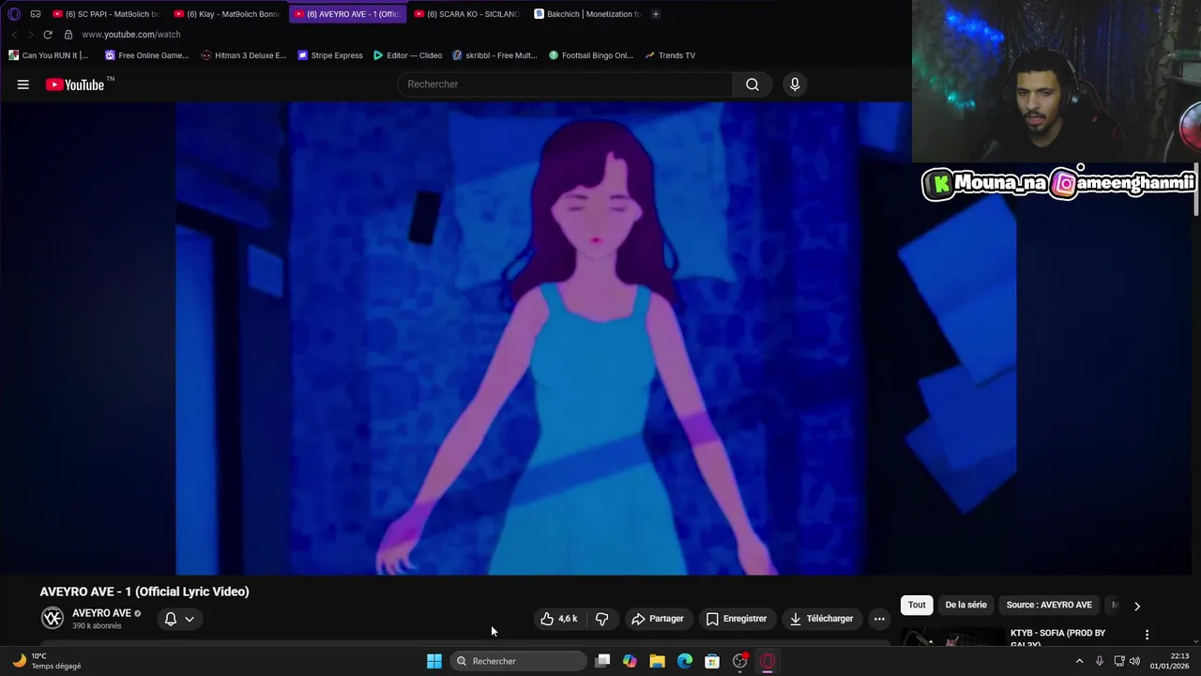Click the www.youtube.com/watch address field
The image size is (1201, 676).
coord(130,35)
